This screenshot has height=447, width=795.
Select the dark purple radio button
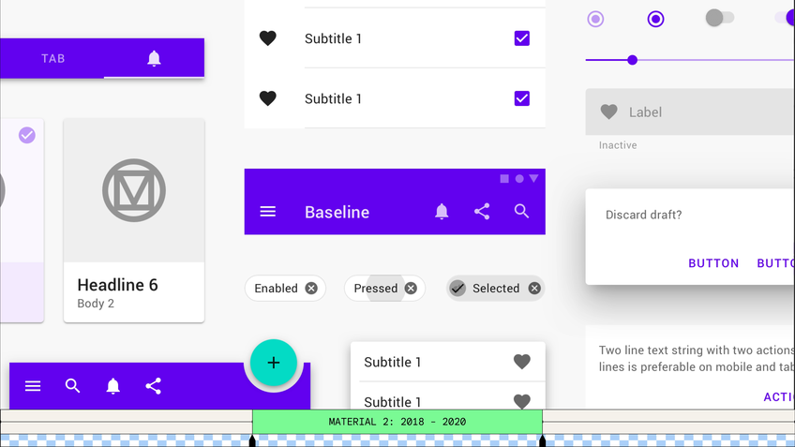pyautogui.click(x=655, y=20)
